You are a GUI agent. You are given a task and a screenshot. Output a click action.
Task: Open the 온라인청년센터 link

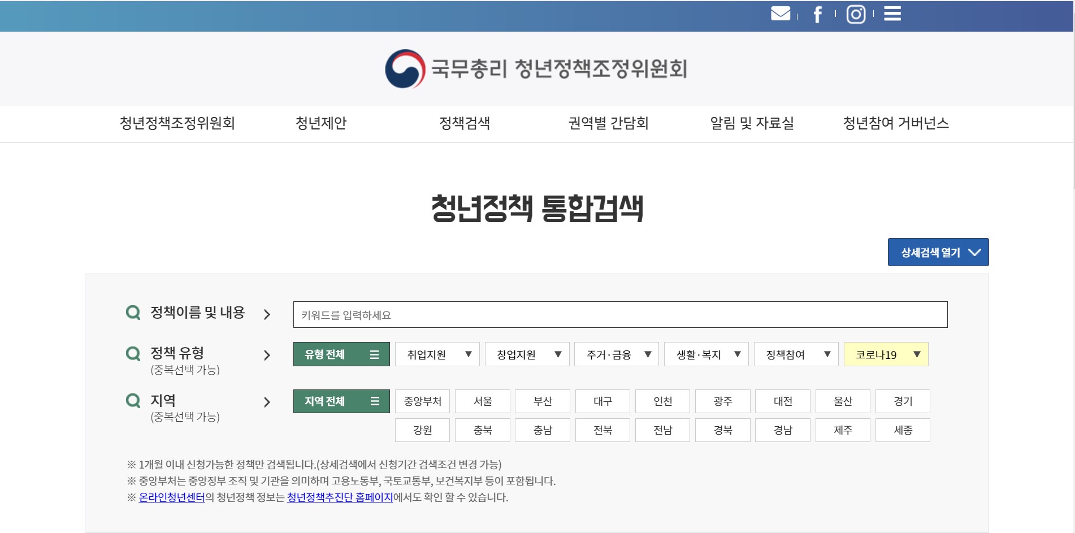point(172,497)
